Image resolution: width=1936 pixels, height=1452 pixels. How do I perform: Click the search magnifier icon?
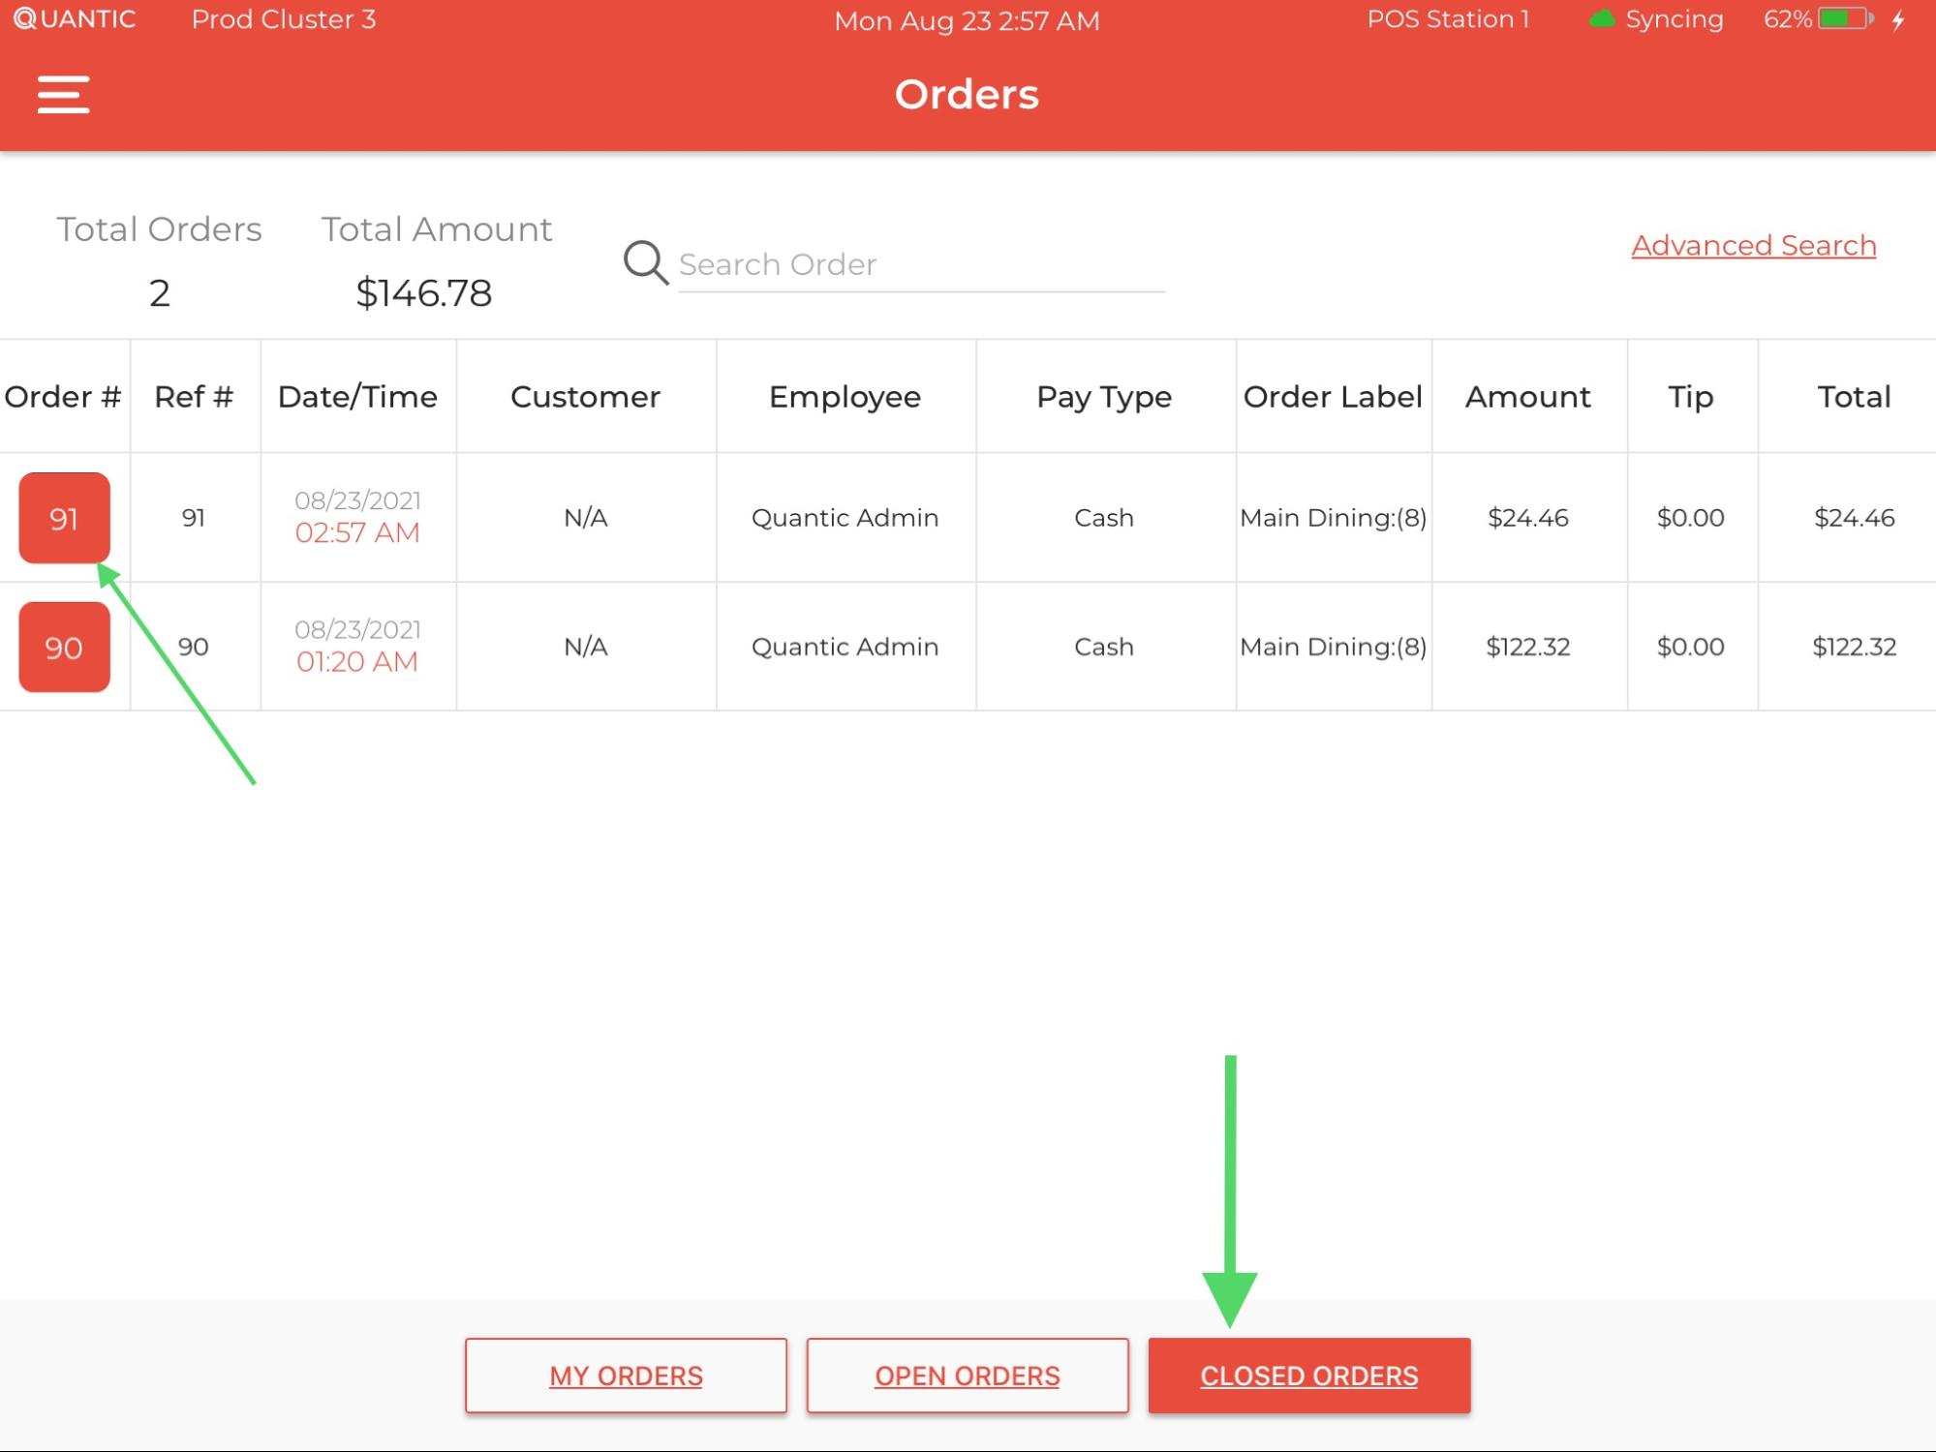(643, 262)
